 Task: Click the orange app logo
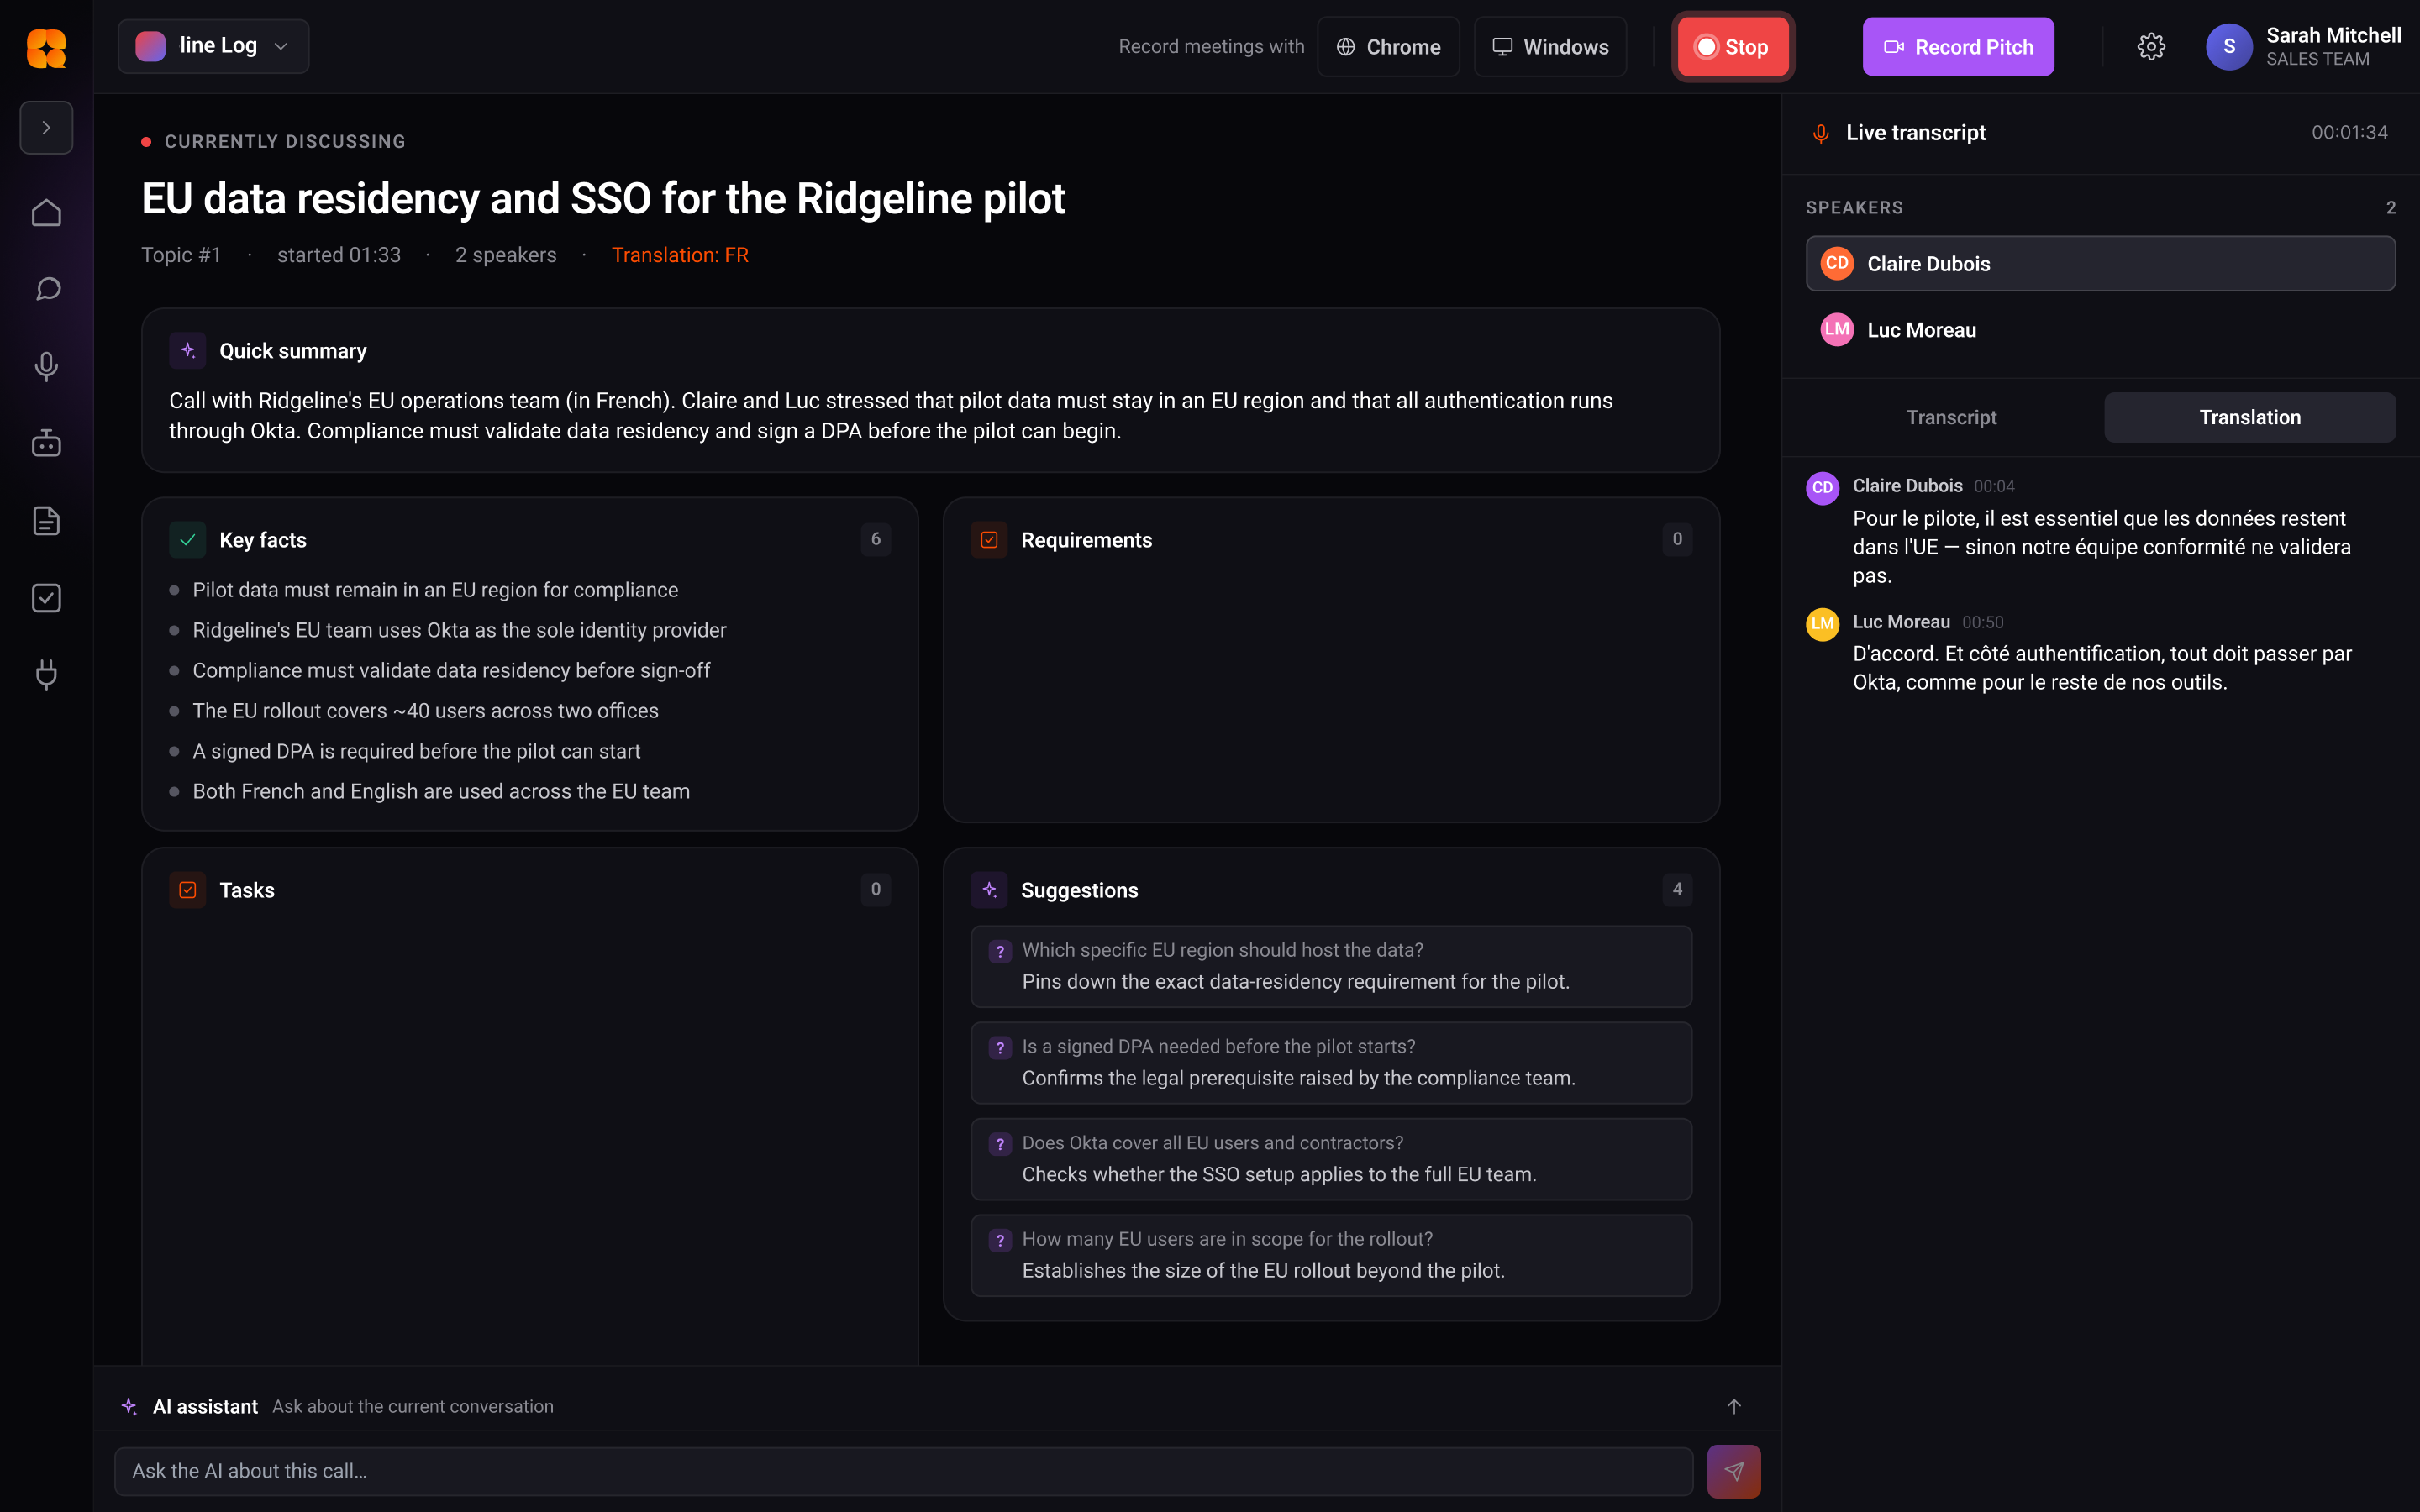point(46,47)
